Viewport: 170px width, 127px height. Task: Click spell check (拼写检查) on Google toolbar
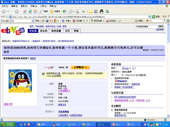97,21
